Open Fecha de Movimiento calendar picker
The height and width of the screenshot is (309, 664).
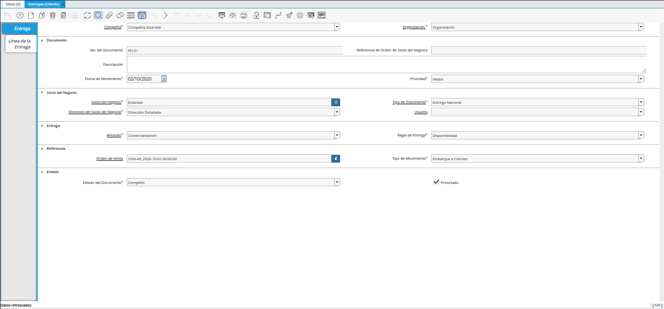[164, 79]
